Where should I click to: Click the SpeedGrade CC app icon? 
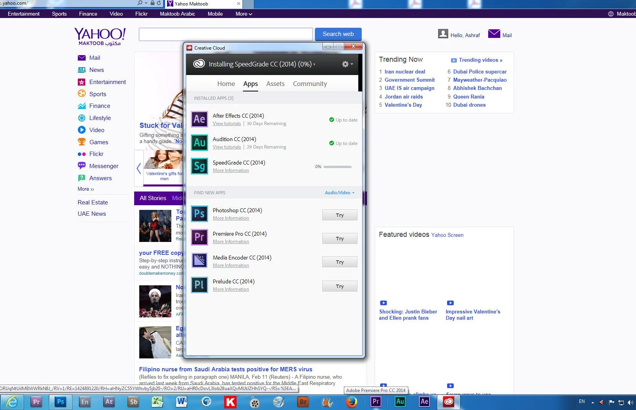(x=199, y=166)
